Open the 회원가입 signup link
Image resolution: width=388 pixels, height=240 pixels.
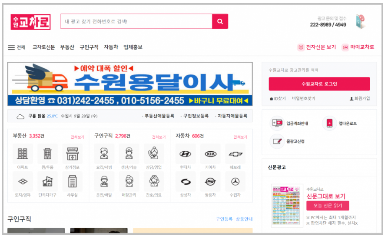click(x=360, y=99)
